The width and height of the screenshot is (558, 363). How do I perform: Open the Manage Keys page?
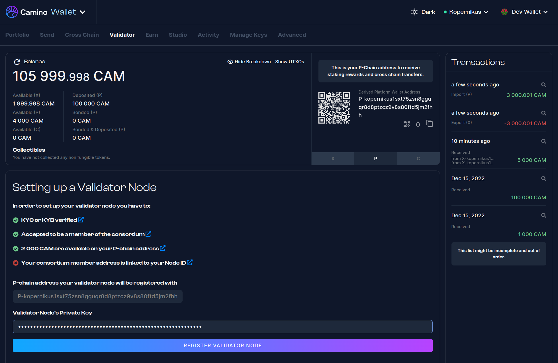point(248,35)
